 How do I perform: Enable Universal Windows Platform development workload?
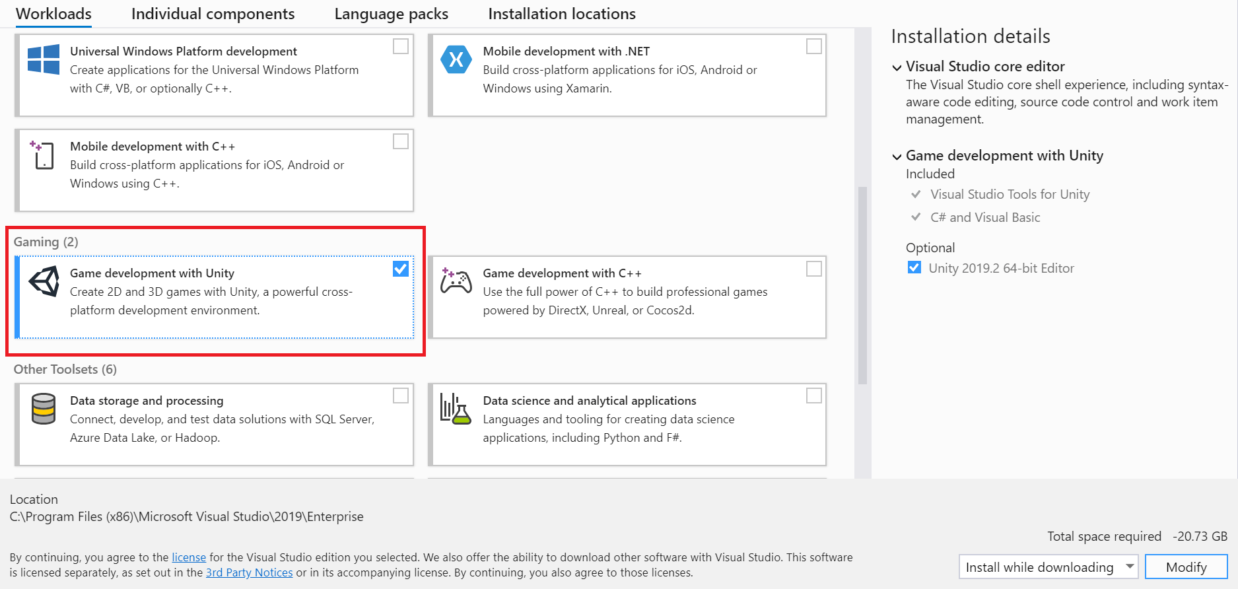401,46
